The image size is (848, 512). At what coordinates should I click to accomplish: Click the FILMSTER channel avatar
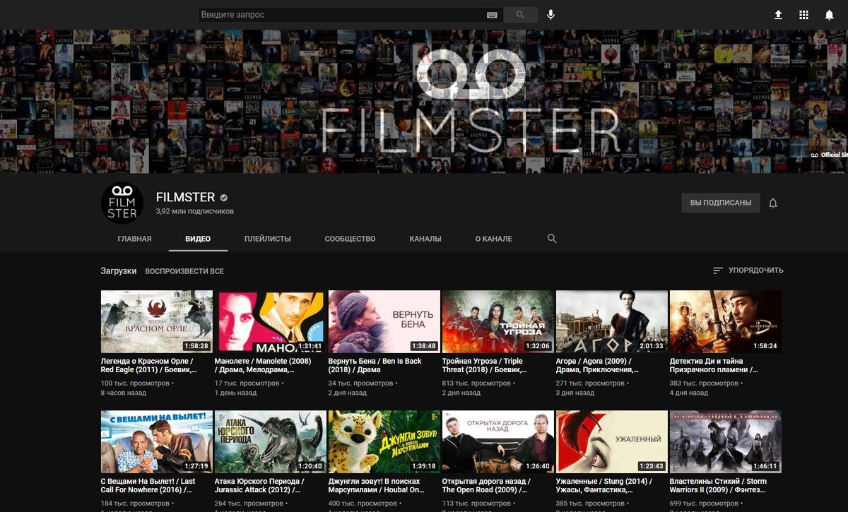(122, 203)
